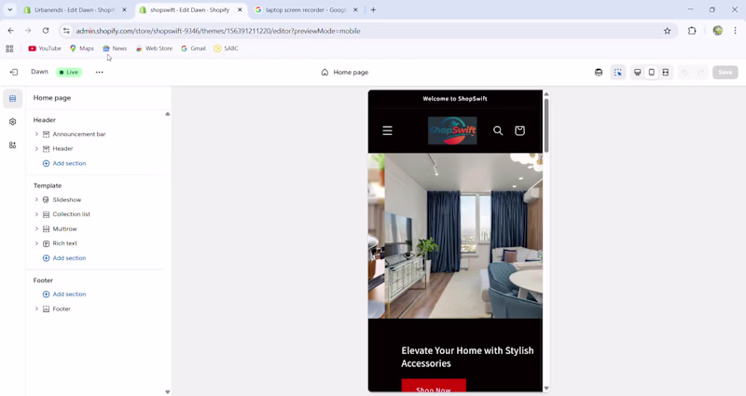Viewport: 746px width, 396px height.
Task: Switch to the shopswift Edit Dawn tab
Action: coord(190,10)
